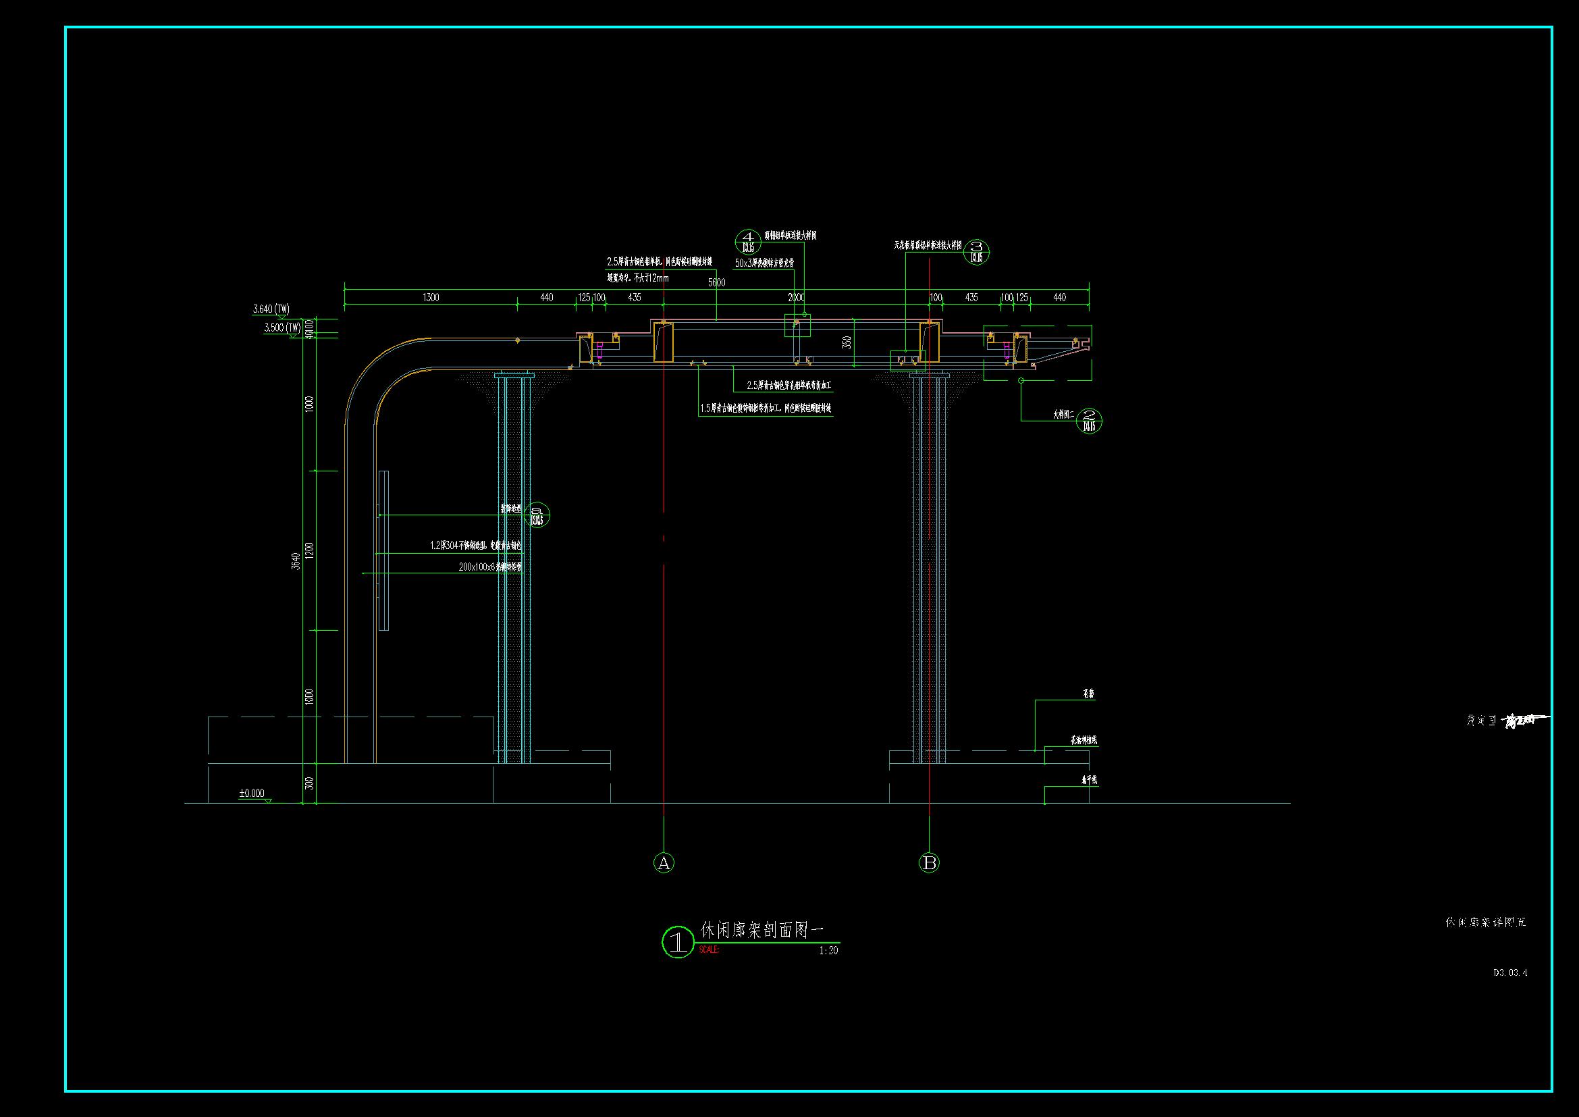Click grid axis bubble B

click(929, 862)
